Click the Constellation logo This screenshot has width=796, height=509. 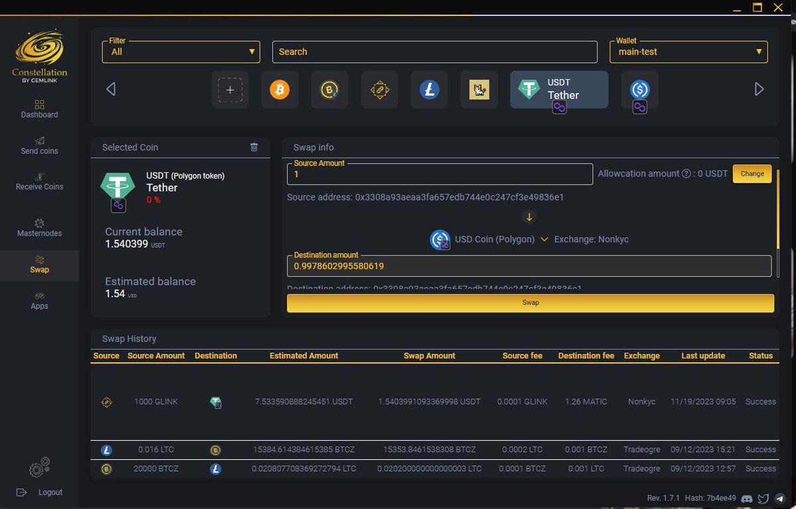pos(39,54)
